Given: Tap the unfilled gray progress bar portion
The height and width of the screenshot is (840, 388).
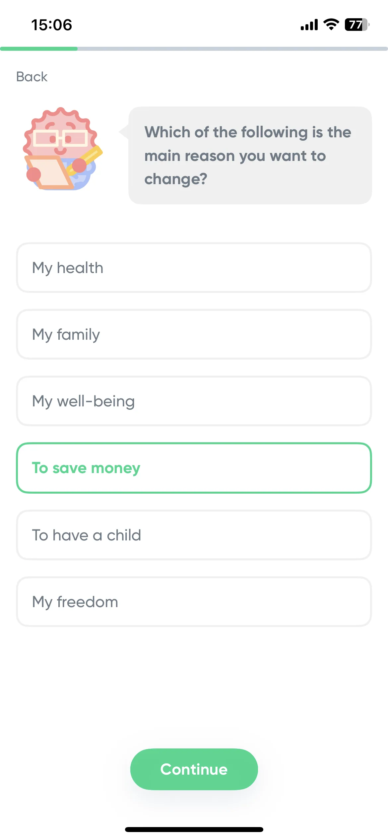Looking at the screenshot, I should click(233, 49).
